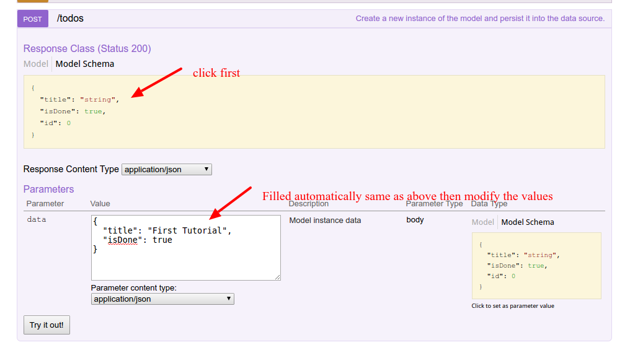Select Model Schema tab under Response Class
Viewport: 630px width, 350px height.
[85, 64]
